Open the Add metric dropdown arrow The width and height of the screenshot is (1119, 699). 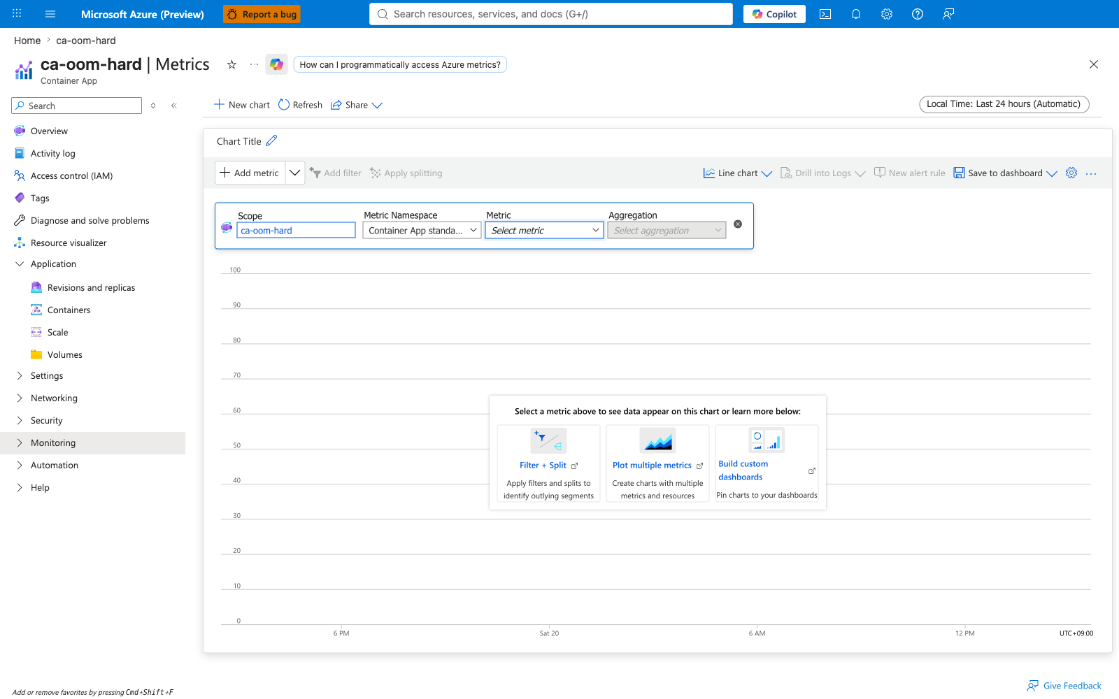[295, 173]
